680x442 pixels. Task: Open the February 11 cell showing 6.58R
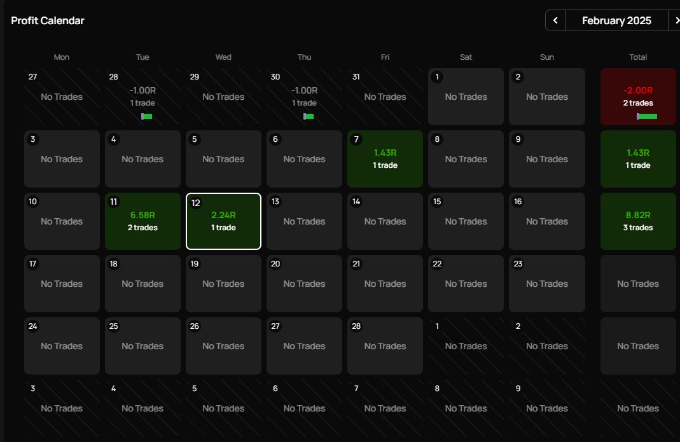[x=142, y=221]
